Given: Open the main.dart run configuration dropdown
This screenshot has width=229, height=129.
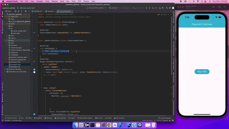Looking at the screenshot, I should (x=114, y=8).
